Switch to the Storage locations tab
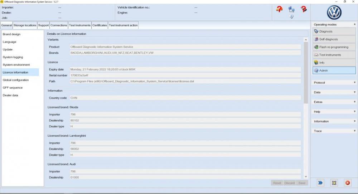This screenshot has width=358, height=194. click(x=25, y=25)
